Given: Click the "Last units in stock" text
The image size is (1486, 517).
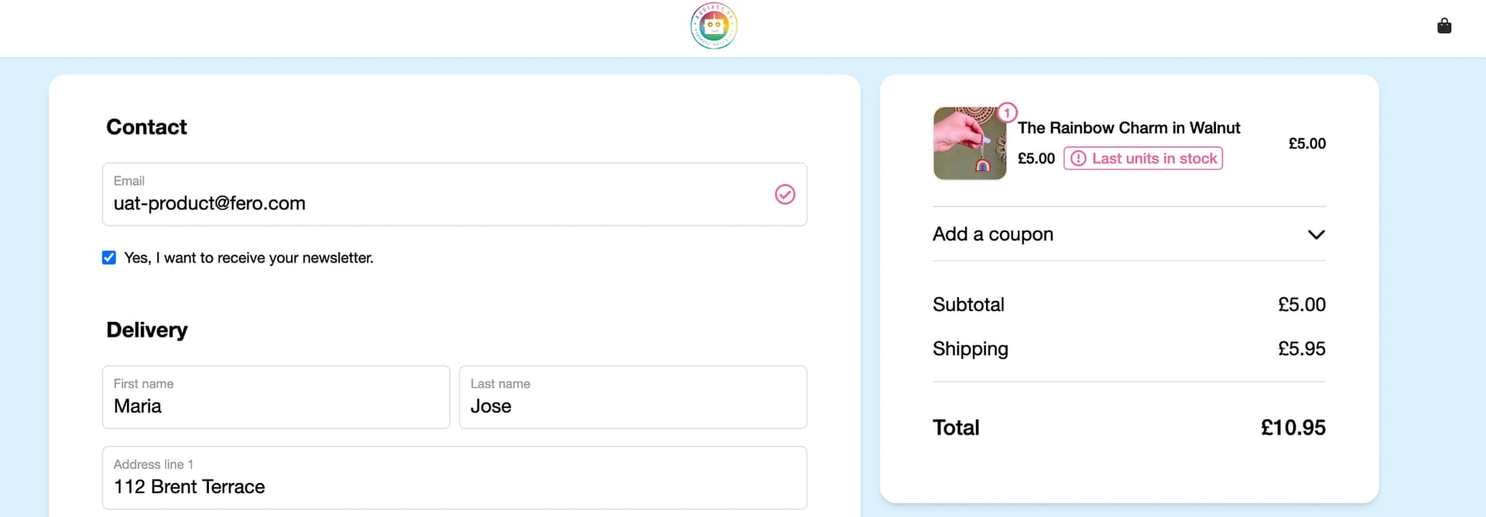Looking at the screenshot, I should click(1154, 159).
